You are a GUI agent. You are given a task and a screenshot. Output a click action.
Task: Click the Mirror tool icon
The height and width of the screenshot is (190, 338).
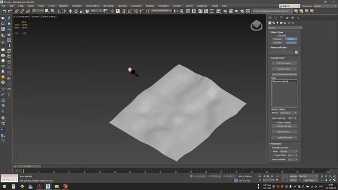(176, 11)
